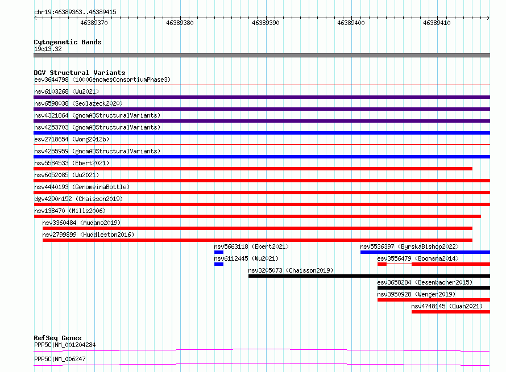Image resolution: width=506 pixels, height=372 pixels.
Task: Open the PPP5C|NM_001204284 gene label
Action: tap(65, 345)
